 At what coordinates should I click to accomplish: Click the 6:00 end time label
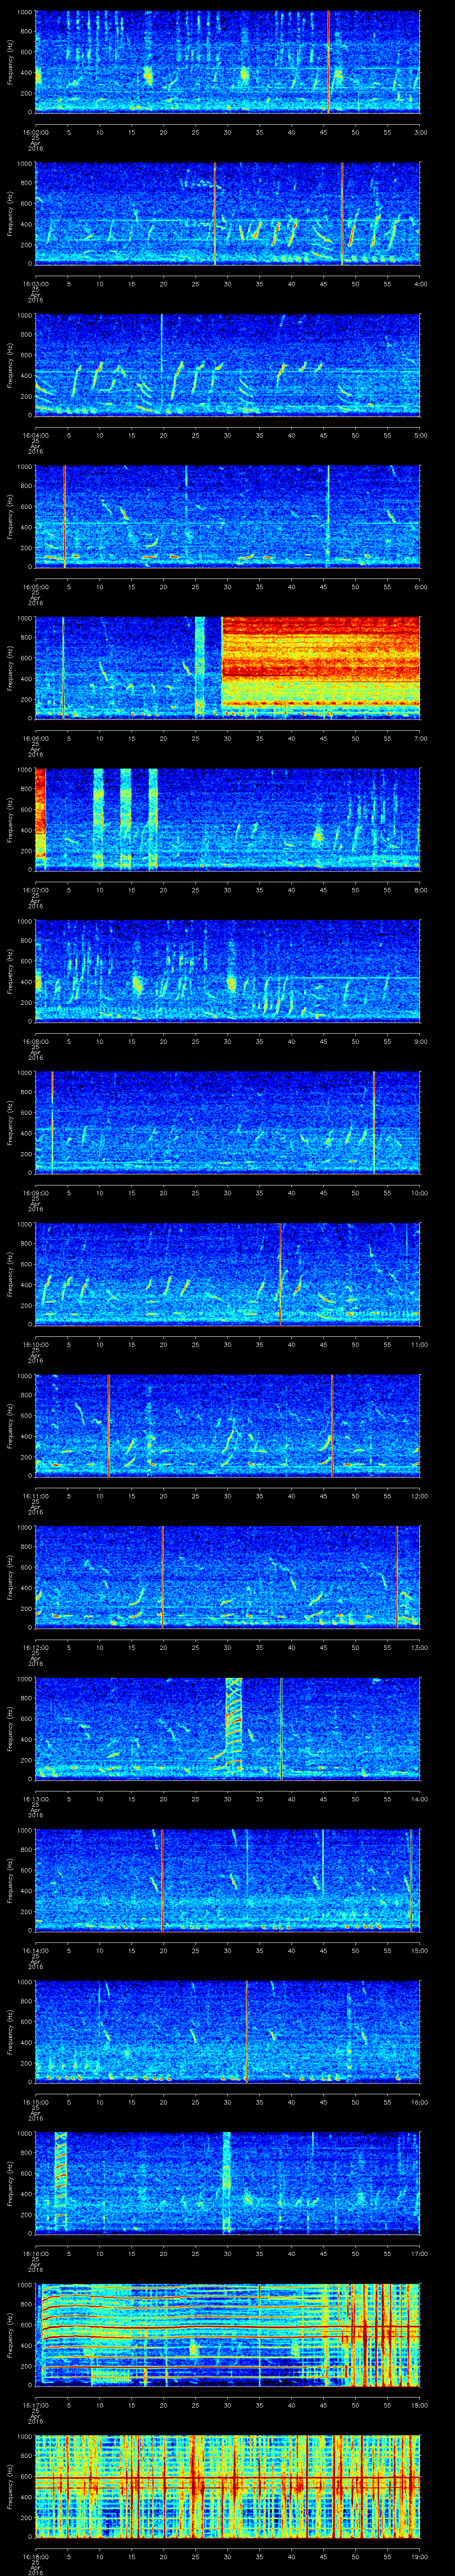pos(420,587)
